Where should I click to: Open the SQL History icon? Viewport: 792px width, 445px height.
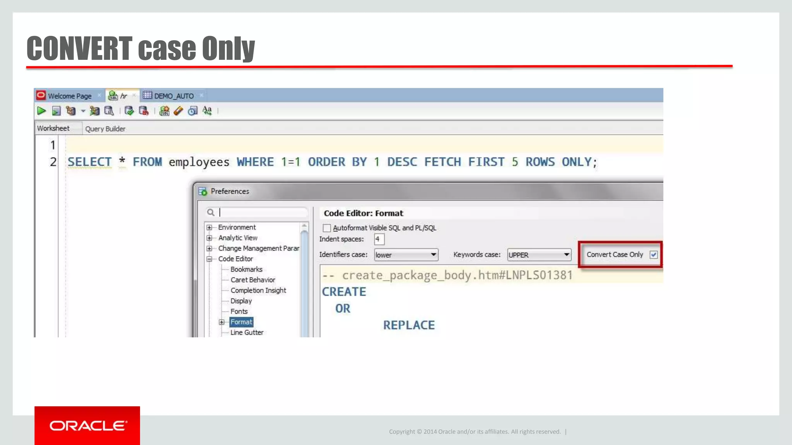click(193, 111)
